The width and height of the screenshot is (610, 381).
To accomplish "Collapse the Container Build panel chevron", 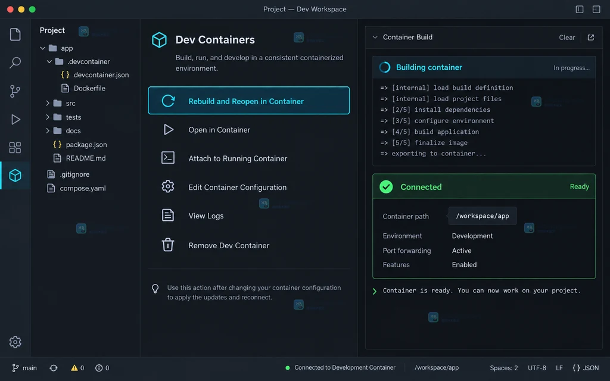I will click(x=375, y=38).
